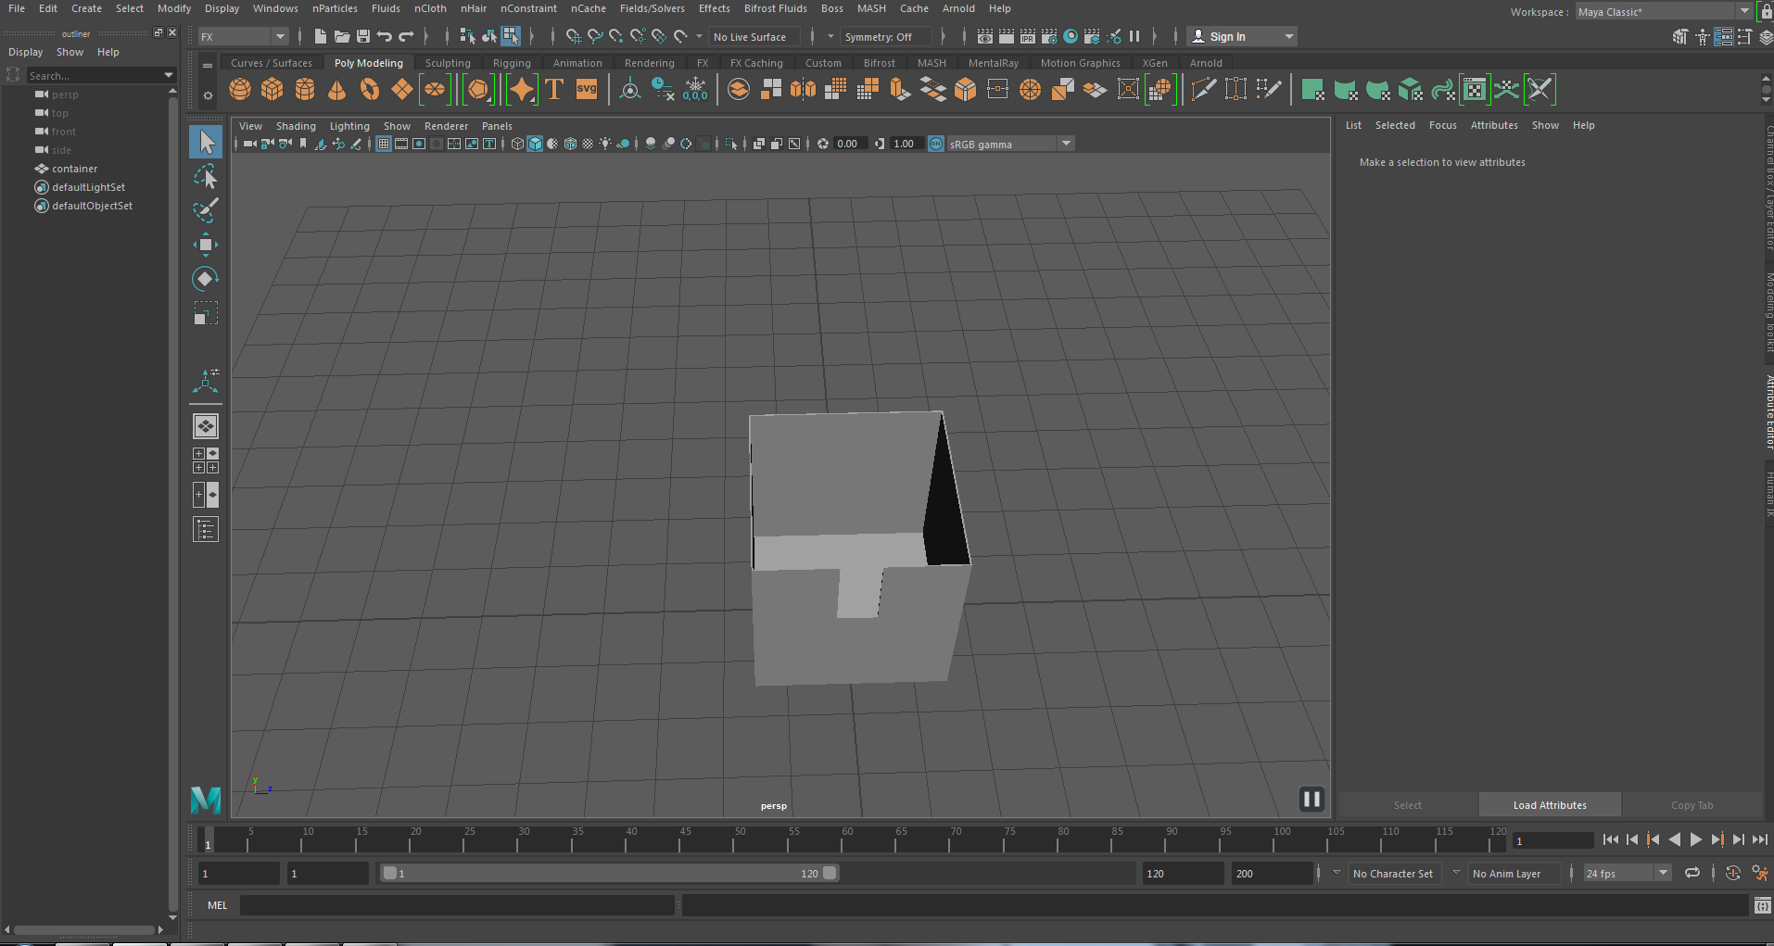Switch to the Sculpting shelf tab
The height and width of the screenshot is (946, 1774).
(x=448, y=63)
